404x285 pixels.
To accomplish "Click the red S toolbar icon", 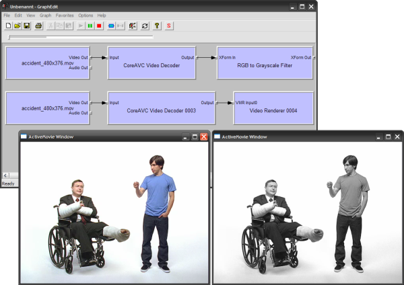I will click(169, 26).
